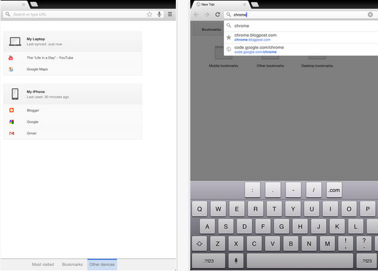Go forward with the forward arrow

pyautogui.click(x=207, y=14)
